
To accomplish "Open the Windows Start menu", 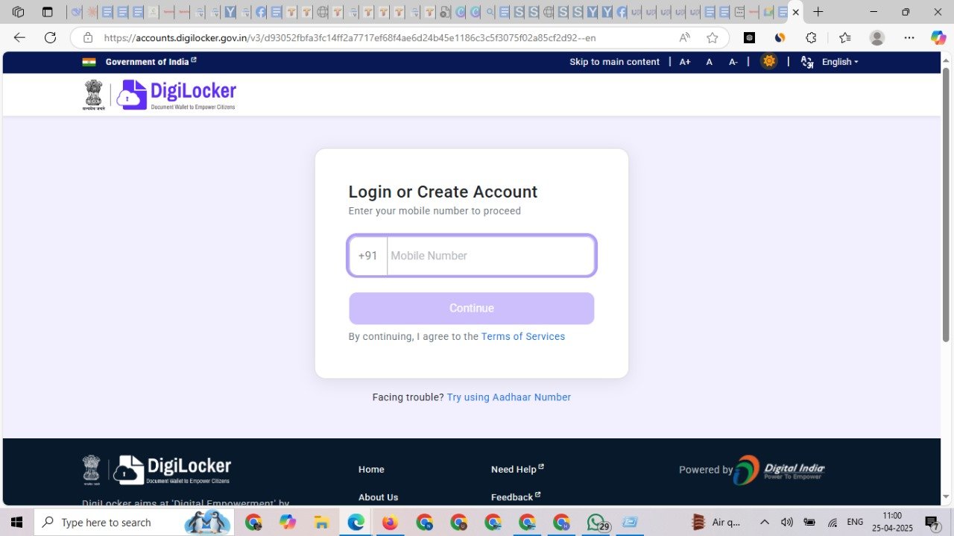I will point(16,523).
